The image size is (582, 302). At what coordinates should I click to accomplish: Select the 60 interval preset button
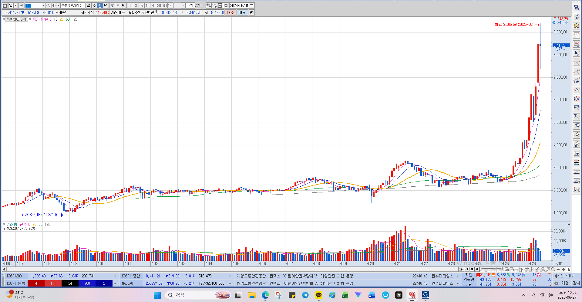(x=165, y=5)
